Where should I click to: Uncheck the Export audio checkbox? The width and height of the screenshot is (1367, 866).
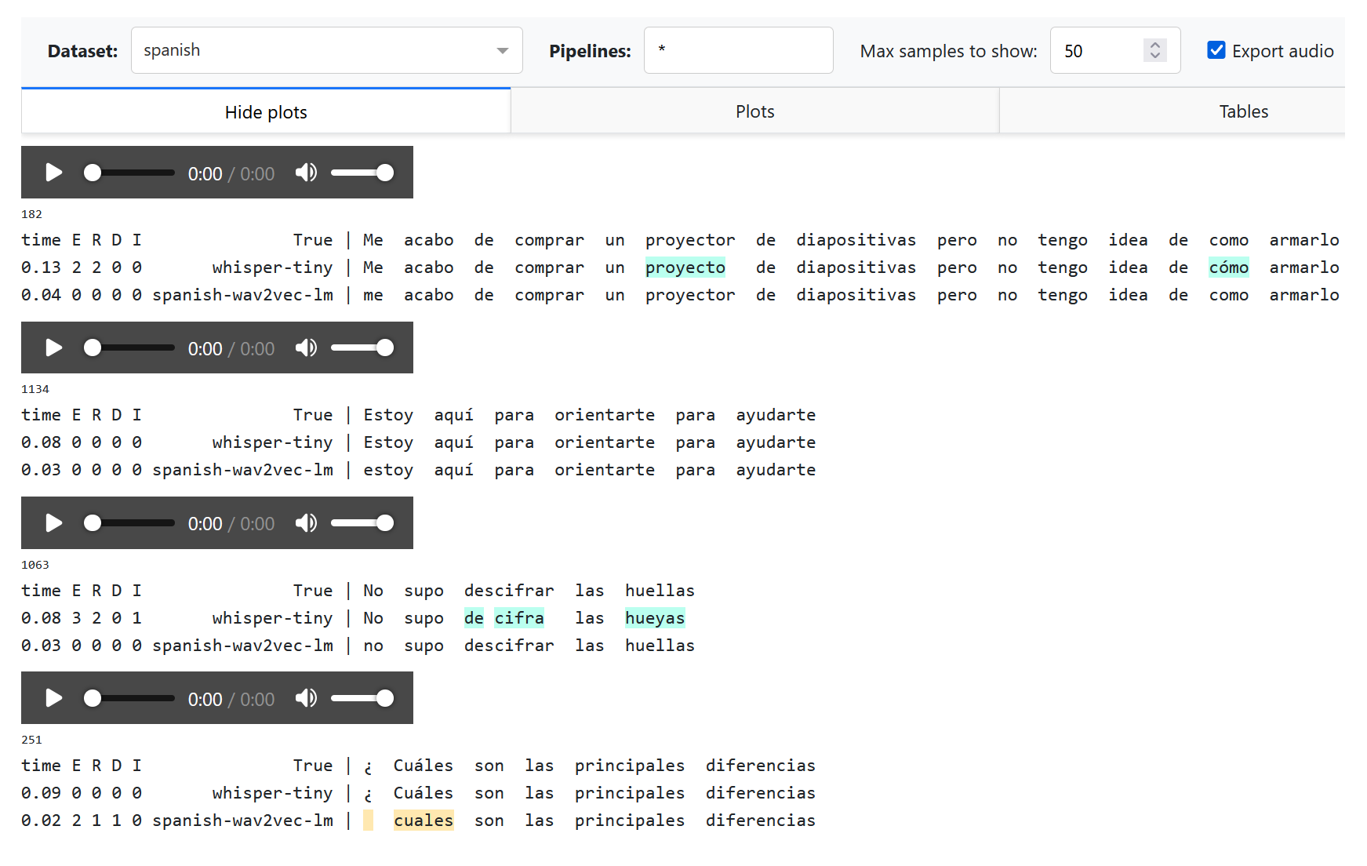click(1216, 49)
